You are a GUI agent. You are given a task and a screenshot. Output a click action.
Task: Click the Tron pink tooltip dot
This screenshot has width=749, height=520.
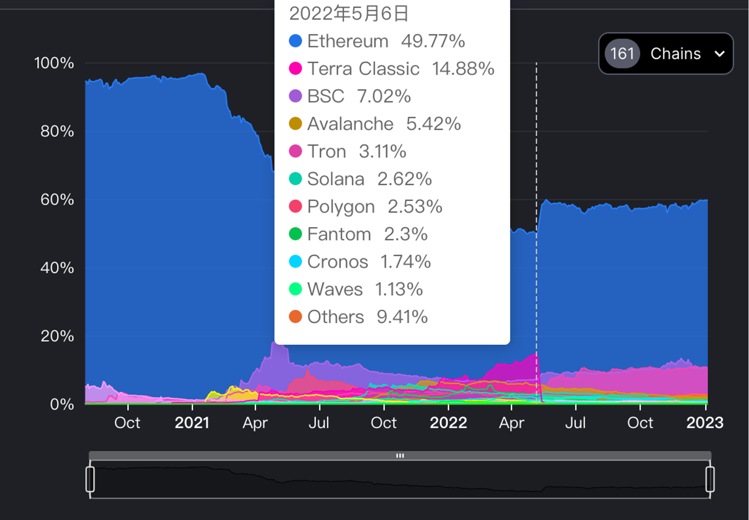296,151
